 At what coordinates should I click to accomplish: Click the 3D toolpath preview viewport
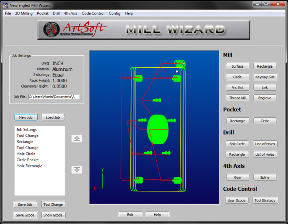point(154,127)
